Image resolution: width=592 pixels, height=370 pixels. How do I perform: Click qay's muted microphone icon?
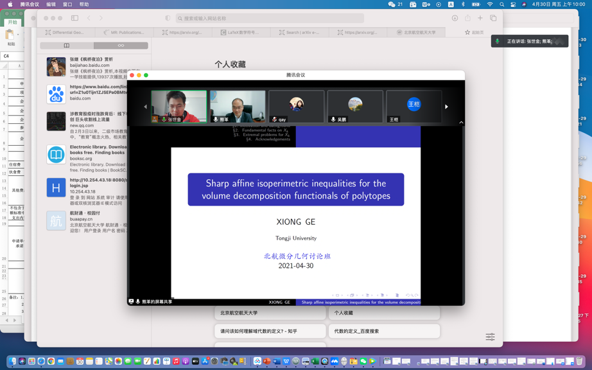[x=275, y=119]
